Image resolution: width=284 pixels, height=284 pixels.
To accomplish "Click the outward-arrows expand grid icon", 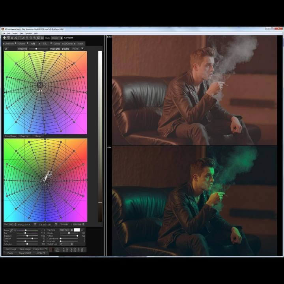I will tap(16, 38).
